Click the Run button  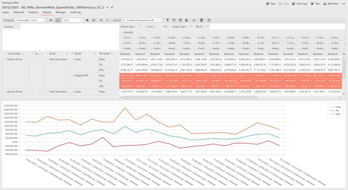pyautogui.click(x=315, y=4)
